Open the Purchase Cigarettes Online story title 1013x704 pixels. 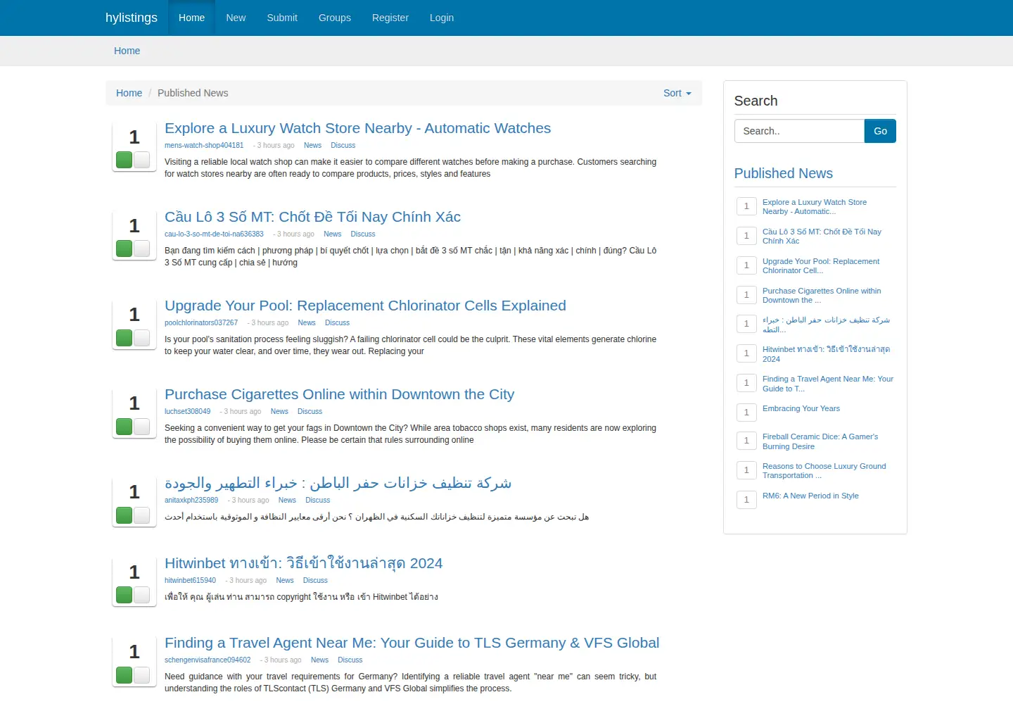(x=339, y=394)
